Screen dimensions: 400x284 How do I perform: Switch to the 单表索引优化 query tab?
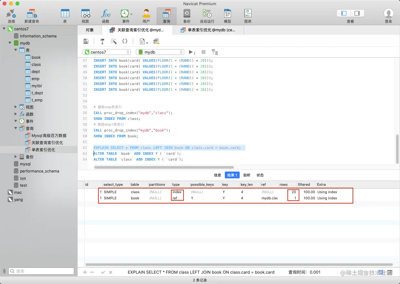[x=208, y=30]
